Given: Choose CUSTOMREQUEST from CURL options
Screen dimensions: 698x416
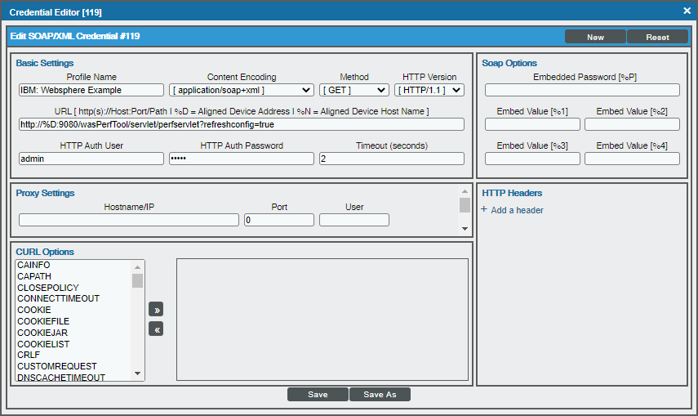Looking at the screenshot, I should (x=57, y=366).
